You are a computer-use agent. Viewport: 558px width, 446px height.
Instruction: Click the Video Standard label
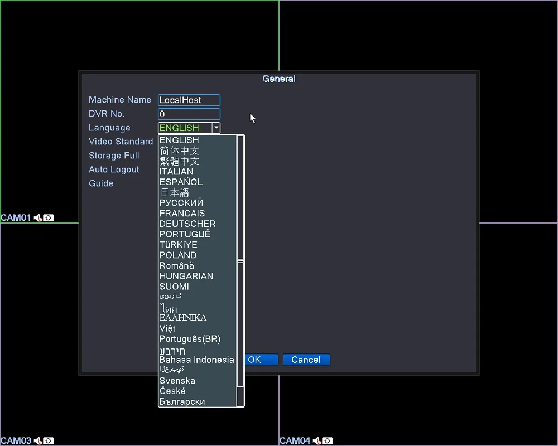click(121, 142)
